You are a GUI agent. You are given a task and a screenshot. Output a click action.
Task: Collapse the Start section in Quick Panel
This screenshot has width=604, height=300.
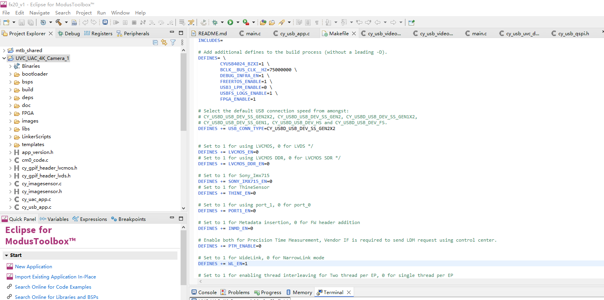(7, 255)
